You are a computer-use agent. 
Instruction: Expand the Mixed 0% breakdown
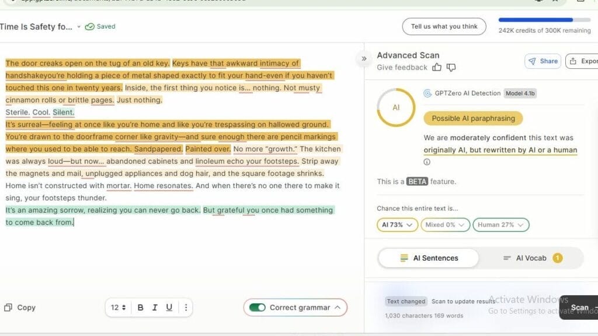point(445,224)
